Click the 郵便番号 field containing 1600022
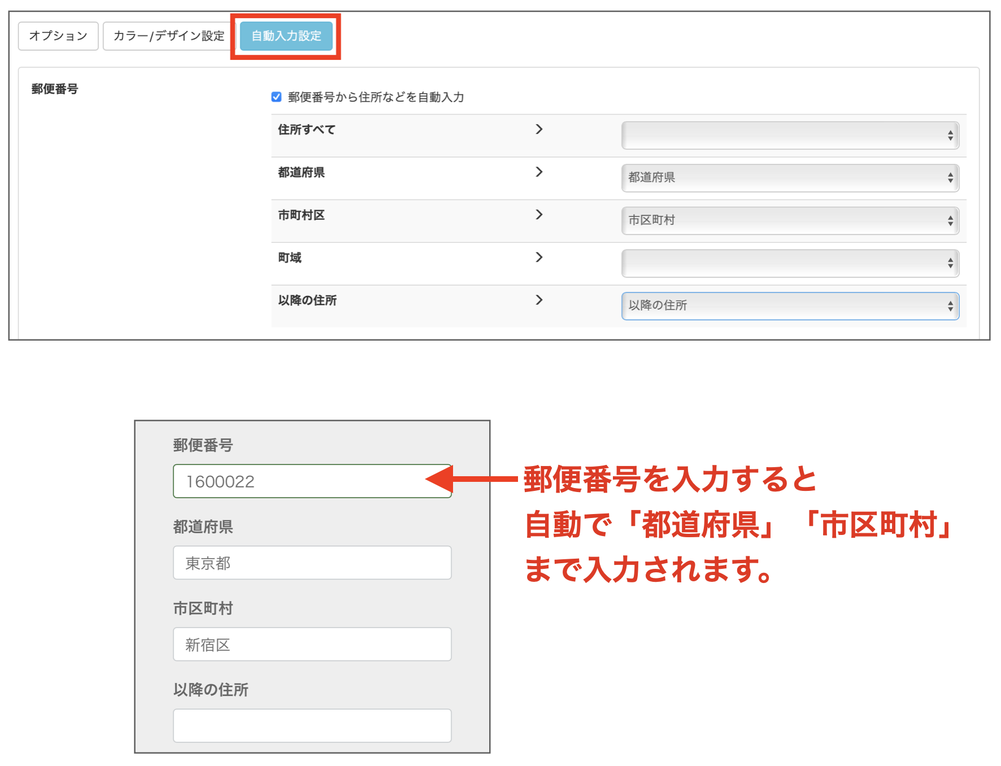Screen dimensions: 1001x766 coord(312,481)
